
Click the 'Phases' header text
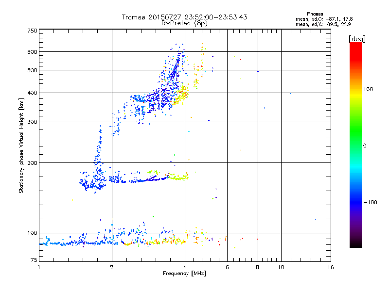pyautogui.click(x=315, y=14)
